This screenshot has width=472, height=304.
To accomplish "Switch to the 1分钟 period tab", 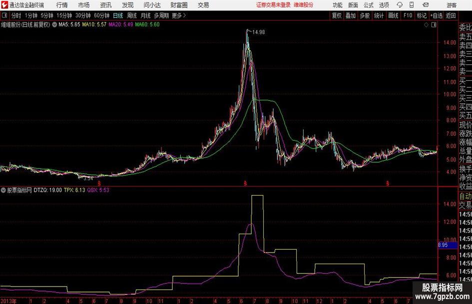I will (x=31, y=15).
